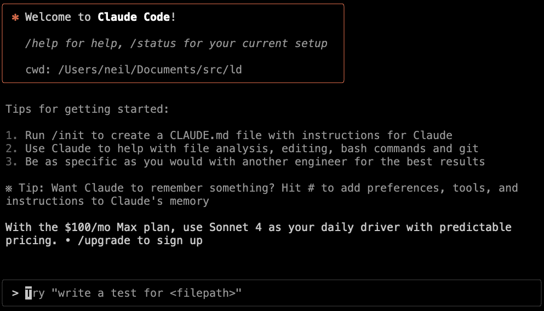544x311 pixels.
Task: Click the text cursor block in prompt
Action: pos(28,293)
